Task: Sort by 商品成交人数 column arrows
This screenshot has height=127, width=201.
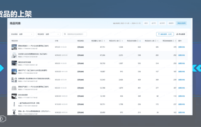Action: (x=158, y=41)
